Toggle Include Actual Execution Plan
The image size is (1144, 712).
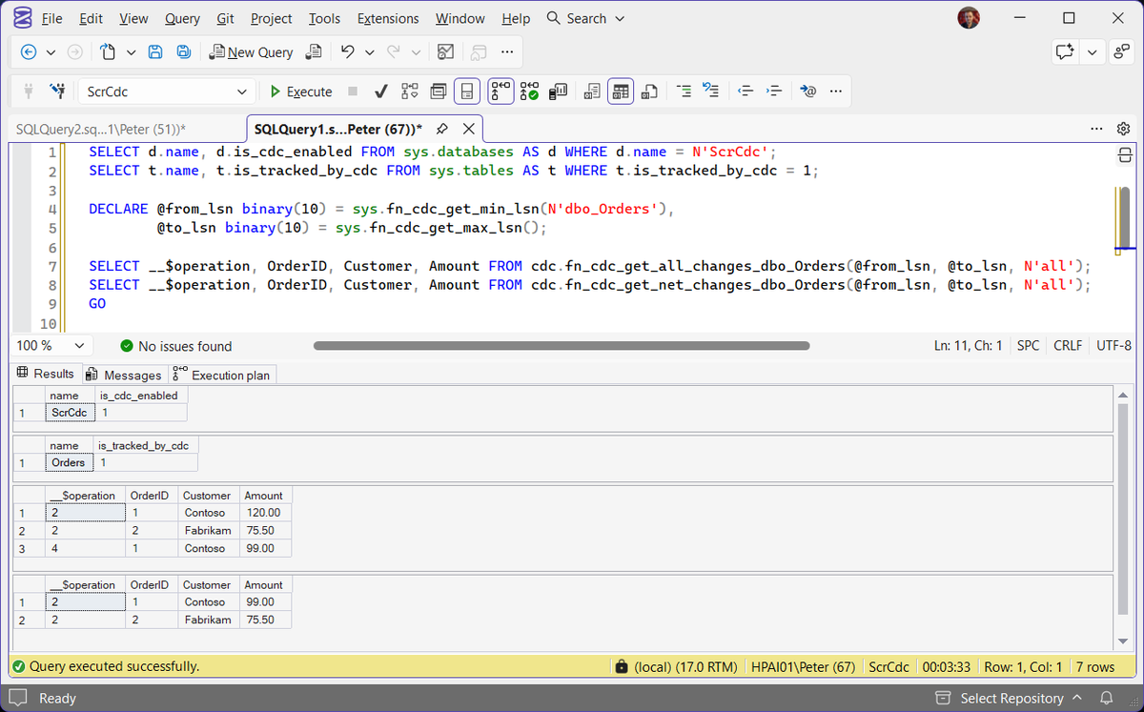[x=501, y=92]
